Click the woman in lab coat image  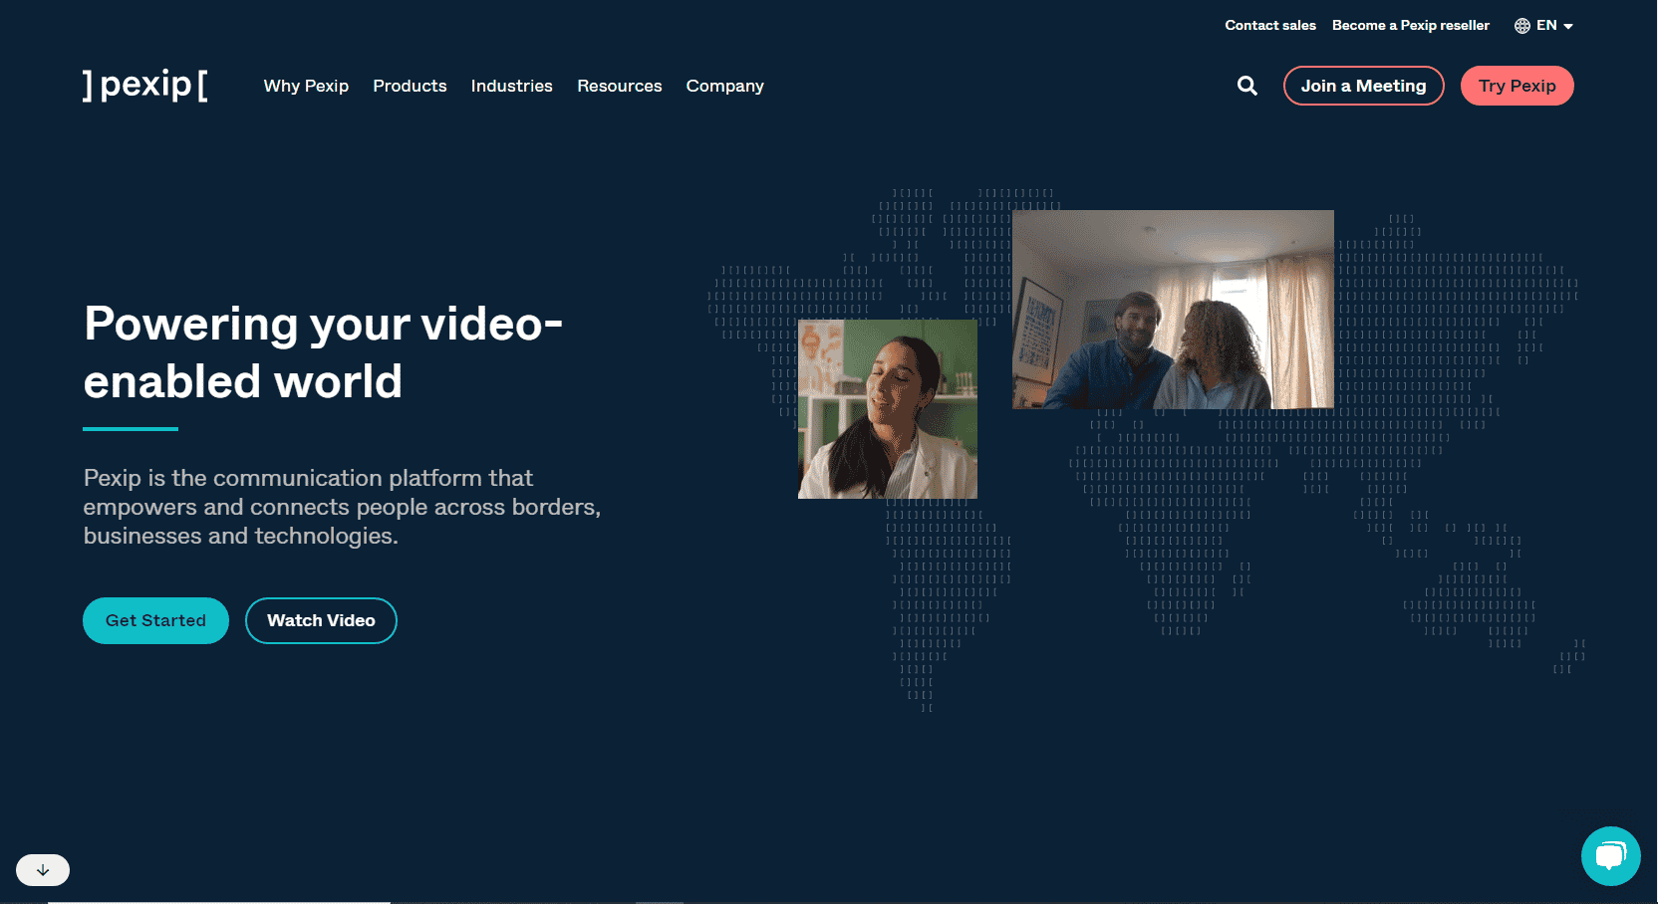point(888,409)
